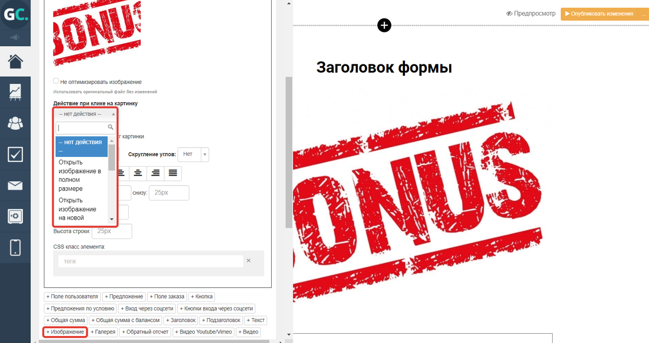
Task: Select justify alignment icon
Action: (173, 173)
